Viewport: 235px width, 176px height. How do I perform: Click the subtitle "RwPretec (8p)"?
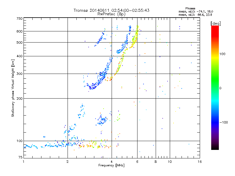[111, 14]
